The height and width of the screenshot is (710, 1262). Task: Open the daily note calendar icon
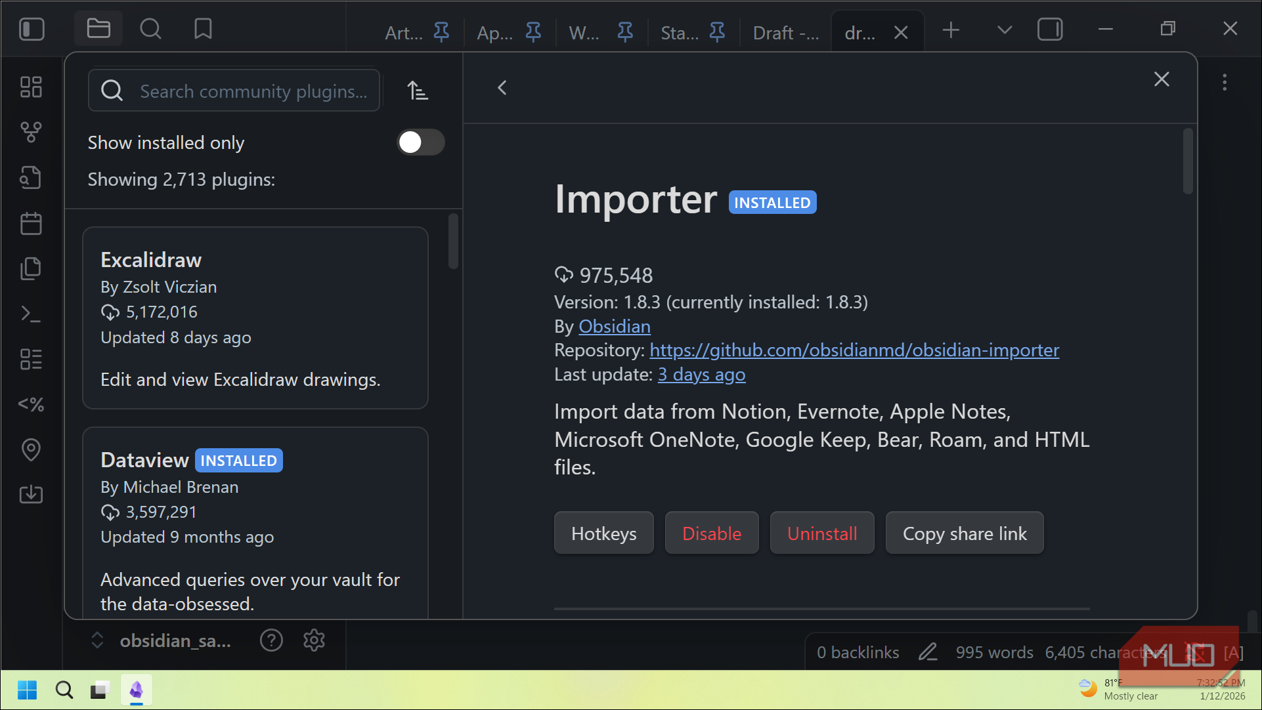[x=31, y=223]
